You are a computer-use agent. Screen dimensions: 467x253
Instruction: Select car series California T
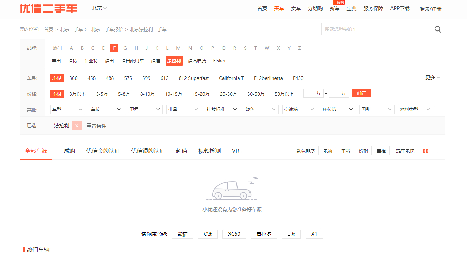pyautogui.click(x=231, y=78)
